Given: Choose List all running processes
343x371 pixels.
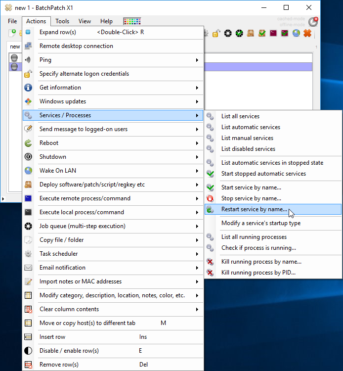Looking at the screenshot, I should [273, 237].
